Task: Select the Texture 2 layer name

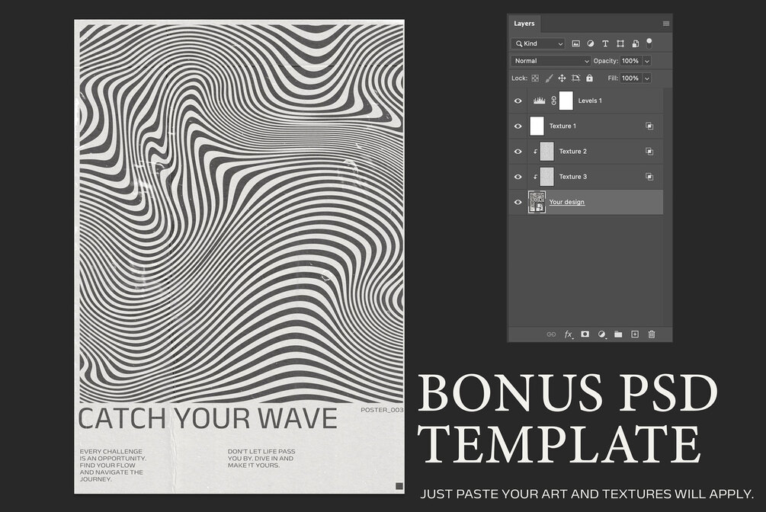Action: [x=573, y=152]
